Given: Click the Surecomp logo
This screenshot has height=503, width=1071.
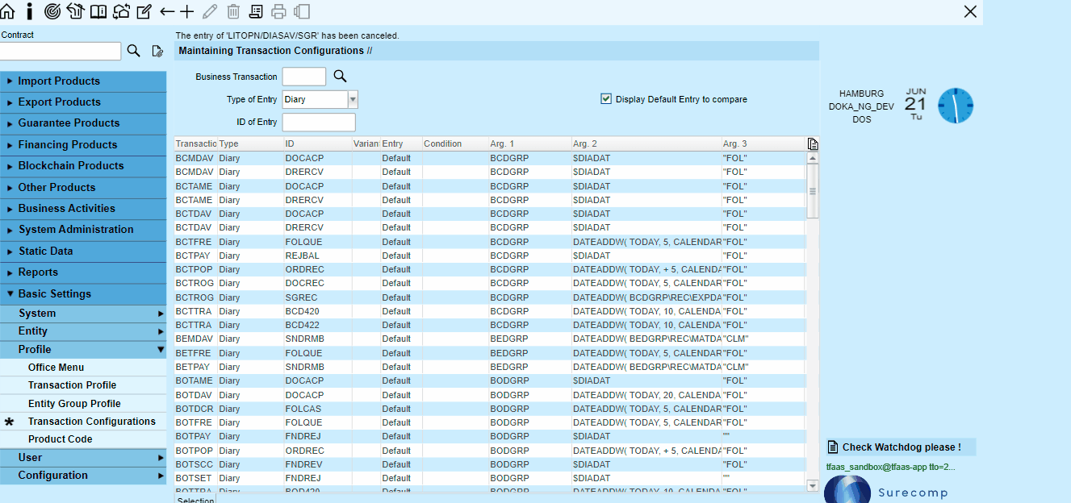Looking at the screenshot, I should [885, 491].
